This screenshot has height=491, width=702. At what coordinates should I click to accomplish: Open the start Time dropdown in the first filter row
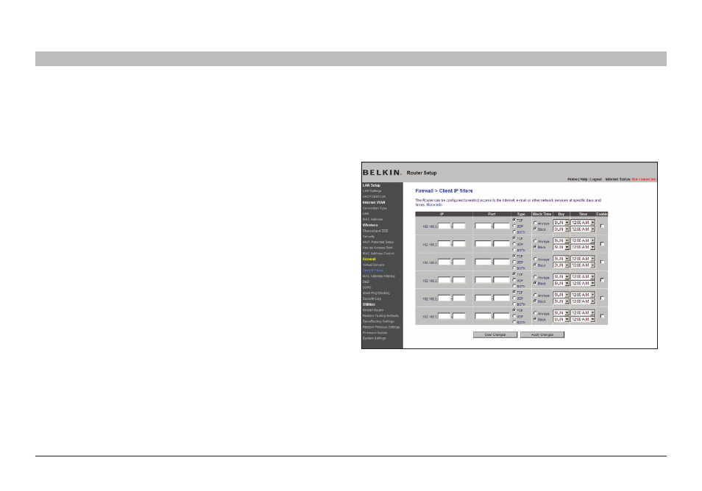click(x=583, y=222)
